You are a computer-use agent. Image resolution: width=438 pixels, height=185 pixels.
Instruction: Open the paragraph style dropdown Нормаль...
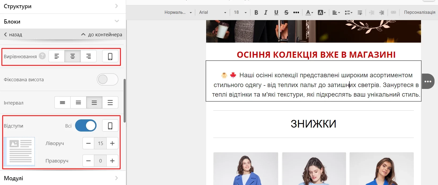(x=178, y=12)
